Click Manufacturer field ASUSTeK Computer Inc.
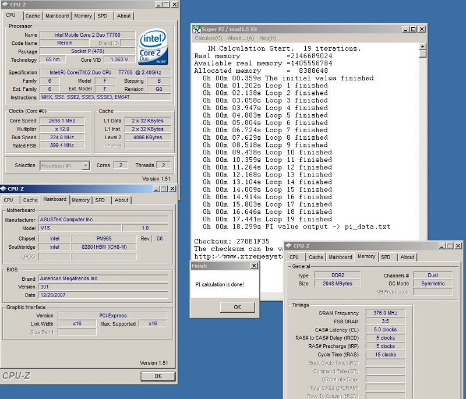This screenshot has width=466, height=399. point(104,220)
